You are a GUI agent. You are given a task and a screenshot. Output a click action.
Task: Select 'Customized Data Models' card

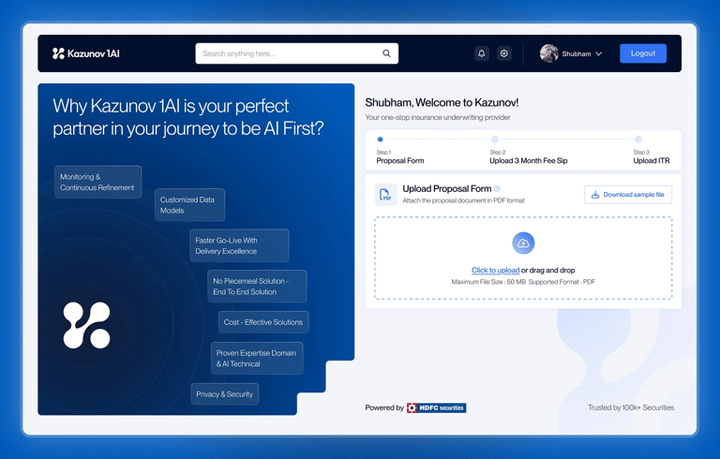[x=189, y=205]
